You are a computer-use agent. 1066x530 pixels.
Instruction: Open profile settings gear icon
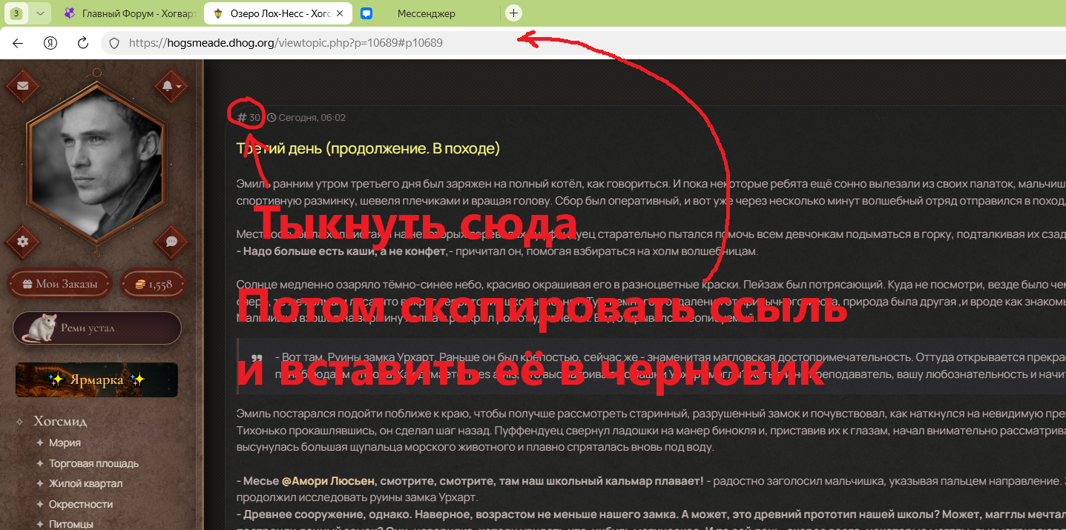[23, 242]
